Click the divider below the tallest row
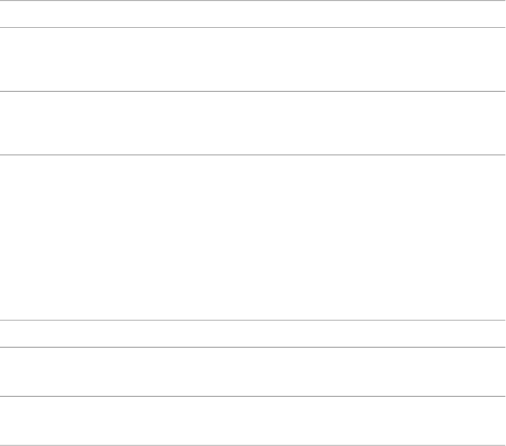The width and height of the screenshot is (506, 446). (x=252, y=320)
